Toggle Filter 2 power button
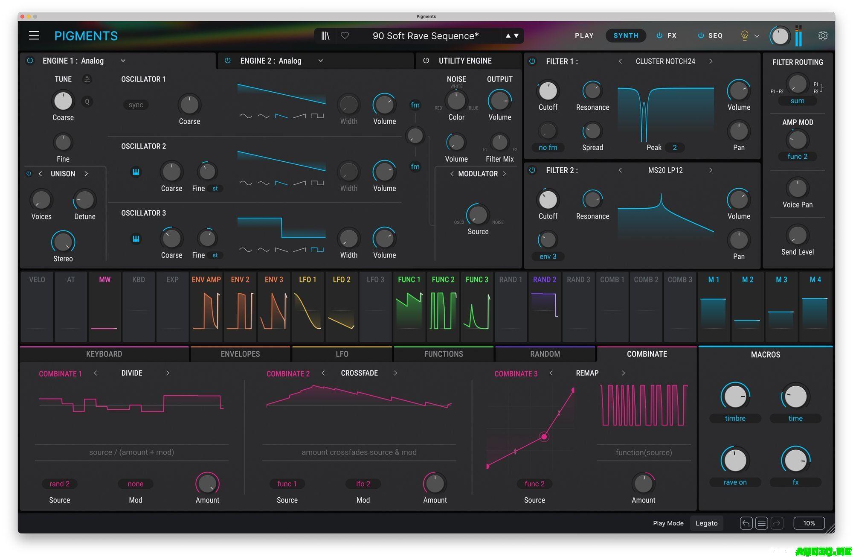Image resolution: width=853 pixels, height=557 pixels. click(x=532, y=170)
